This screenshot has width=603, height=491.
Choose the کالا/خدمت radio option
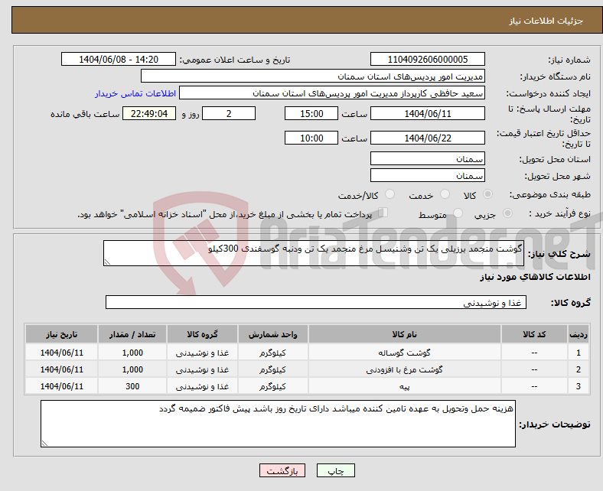pos(390,195)
